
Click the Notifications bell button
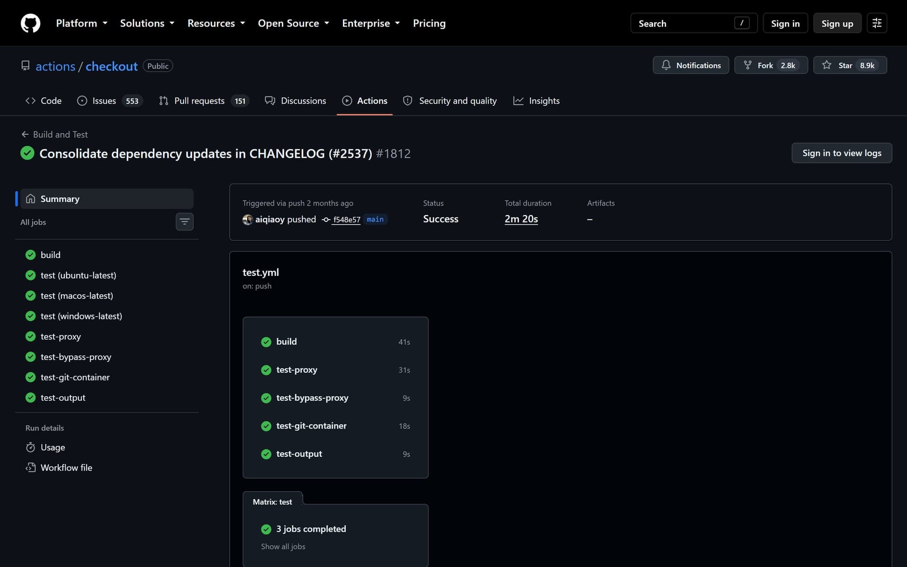point(691,65)
